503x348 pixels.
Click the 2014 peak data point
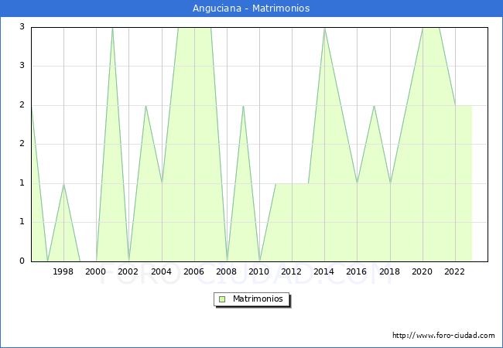tap(325, 28)
